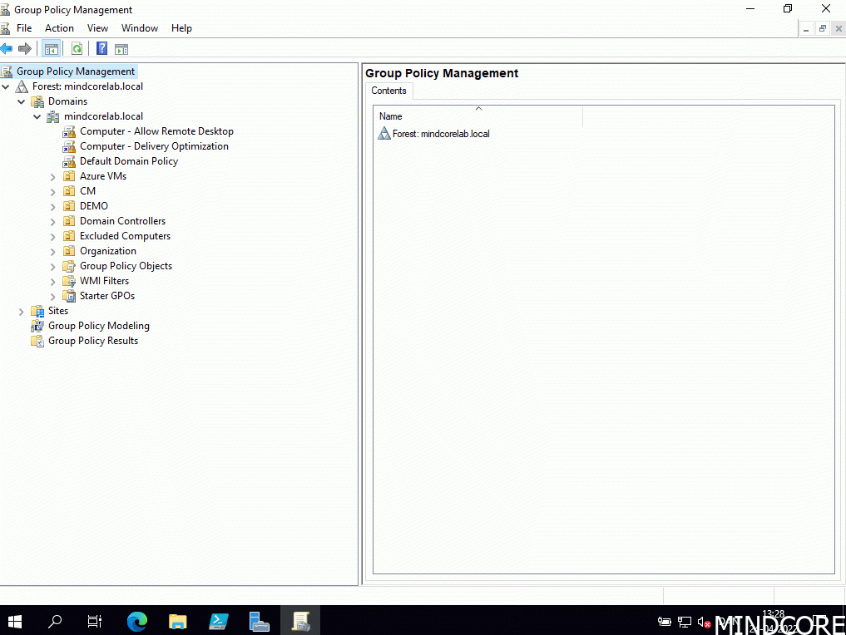
Task: Toggle Show/Hide Action Pane icon
Action: pyautogui.click(x=121, y=49)
